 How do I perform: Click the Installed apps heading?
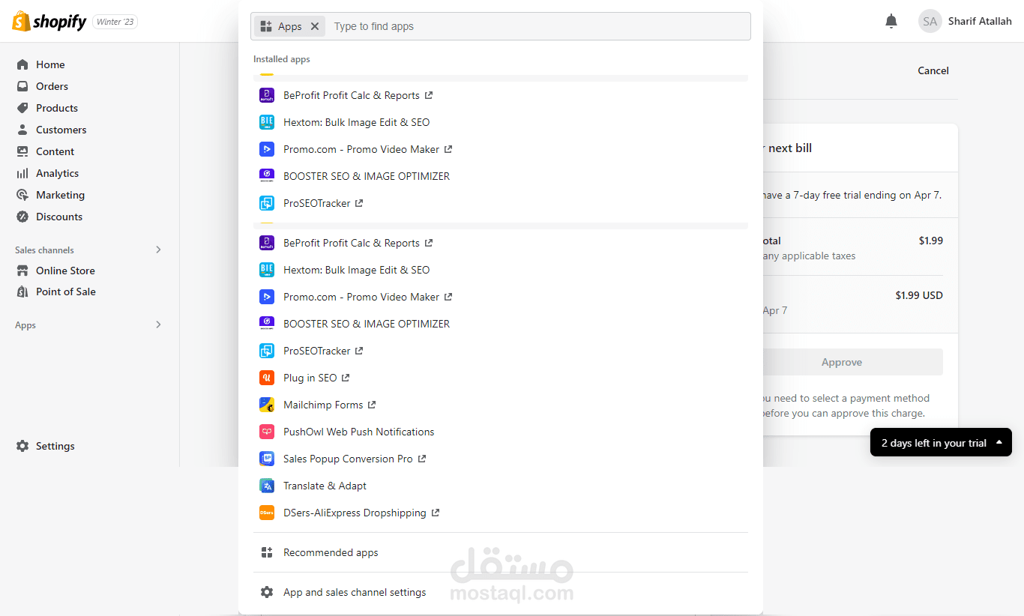pos(281,59)
